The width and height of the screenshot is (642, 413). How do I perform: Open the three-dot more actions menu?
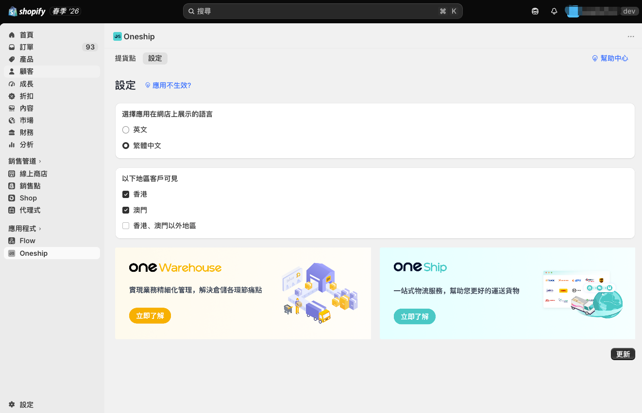631,36
